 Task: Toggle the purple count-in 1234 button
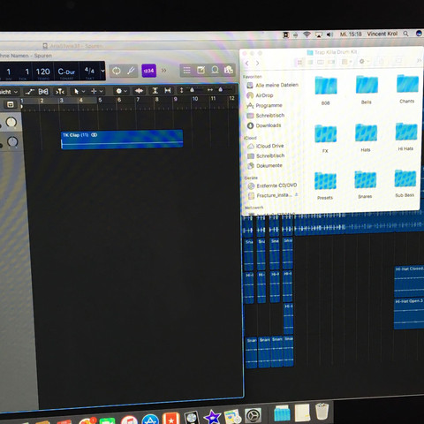pyautogui.click(x=148, y=71)
